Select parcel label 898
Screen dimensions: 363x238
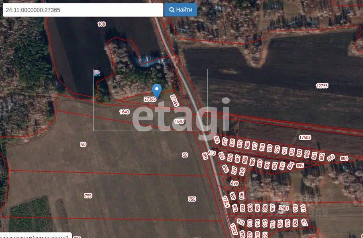point(242,171)
